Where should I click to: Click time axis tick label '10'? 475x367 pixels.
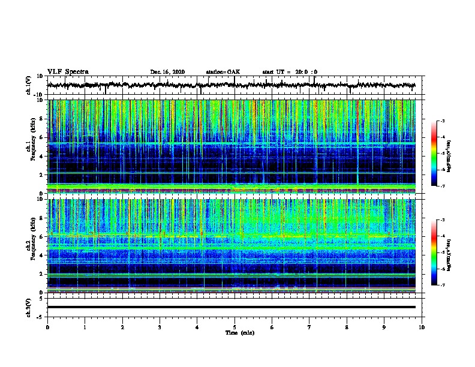pyautogui.click(x=422, y=327)
